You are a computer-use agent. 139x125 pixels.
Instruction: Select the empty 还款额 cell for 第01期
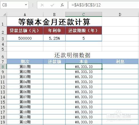click(54, 67)
